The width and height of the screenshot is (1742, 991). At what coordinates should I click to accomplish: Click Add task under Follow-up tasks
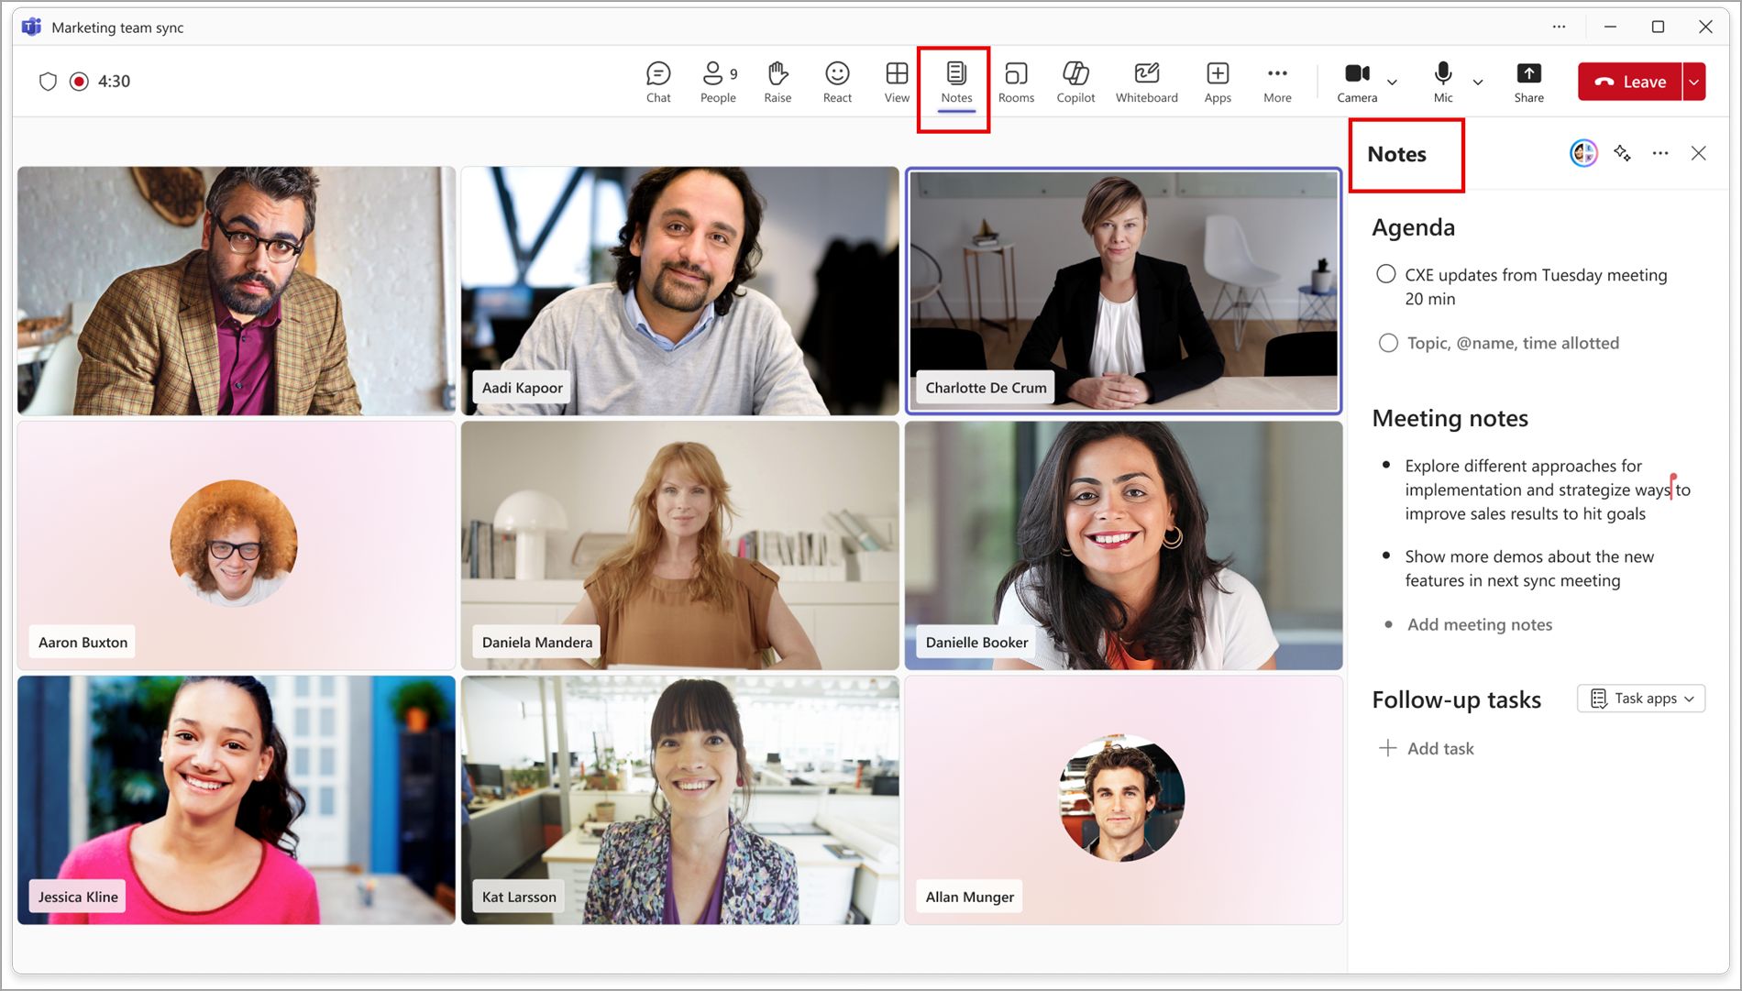click(x=1439, y=749)
